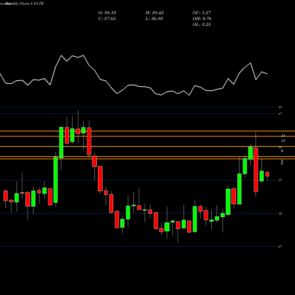The image size is (295, 295).
Task: Click the last point of the white indicator line
Action: coord(267,74)
